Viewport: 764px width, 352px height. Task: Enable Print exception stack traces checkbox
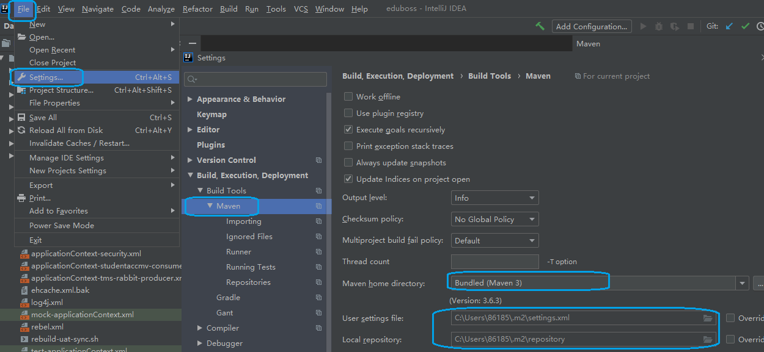click(348, 146)
